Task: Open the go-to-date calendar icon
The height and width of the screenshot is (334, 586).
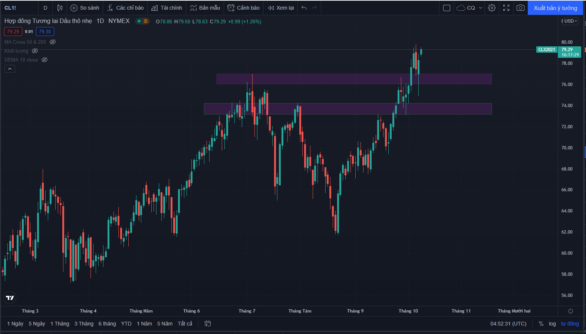Action: click(x=208, y=324)
